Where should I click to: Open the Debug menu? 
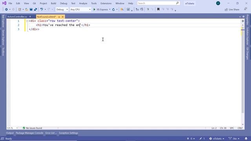point(64,3)
